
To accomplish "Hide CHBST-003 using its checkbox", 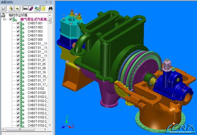I will point(18,31).
